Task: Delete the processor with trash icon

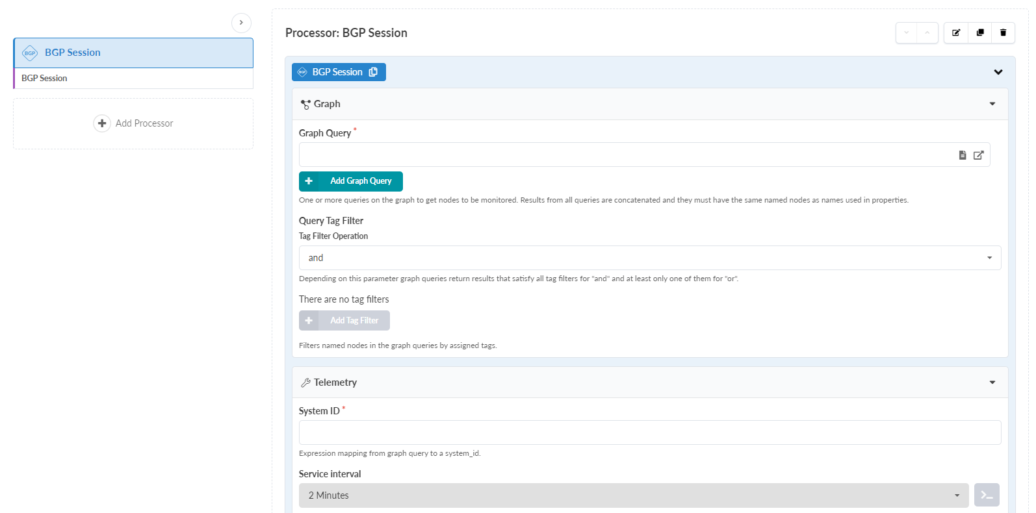Action: click(x=1003, y=32)
